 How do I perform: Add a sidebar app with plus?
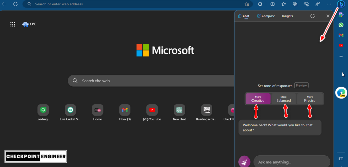tap(341, 57)
